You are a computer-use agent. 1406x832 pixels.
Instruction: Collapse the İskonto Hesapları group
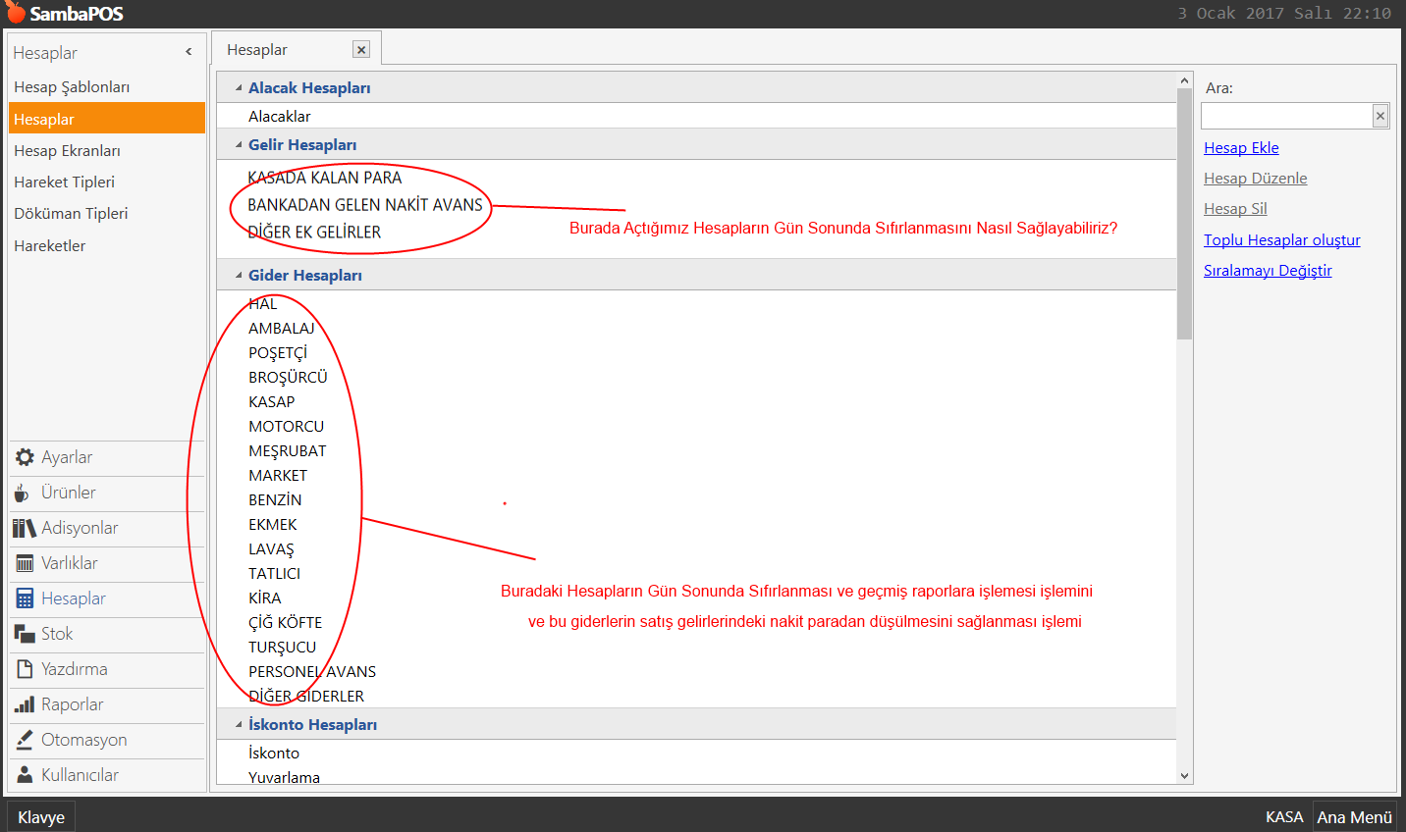[239, 725]
